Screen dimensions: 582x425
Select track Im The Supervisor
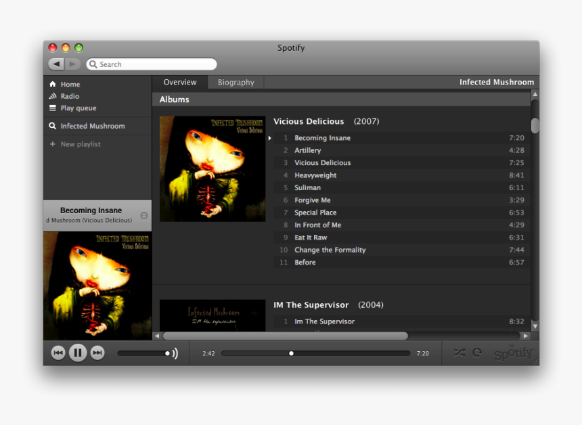(x=401, y=321)
